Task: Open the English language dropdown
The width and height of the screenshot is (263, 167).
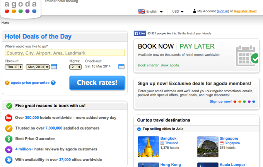Action: pos(150,12)
